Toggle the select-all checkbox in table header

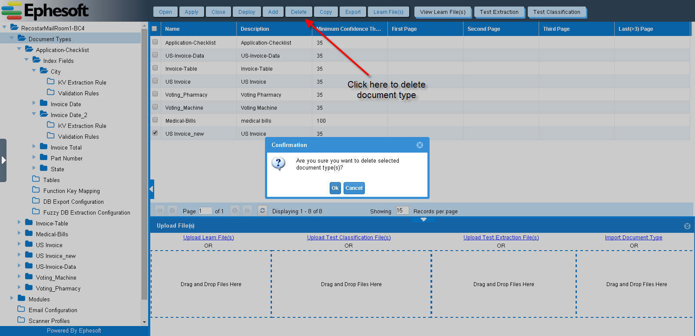pyautogui.click(x=154, y=29)
